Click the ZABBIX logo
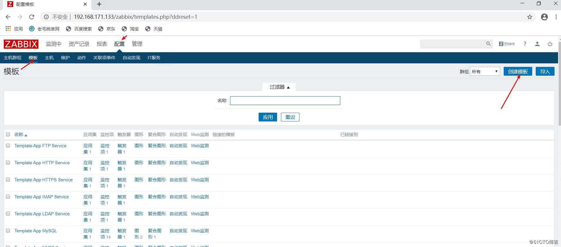 coord(21,44)
